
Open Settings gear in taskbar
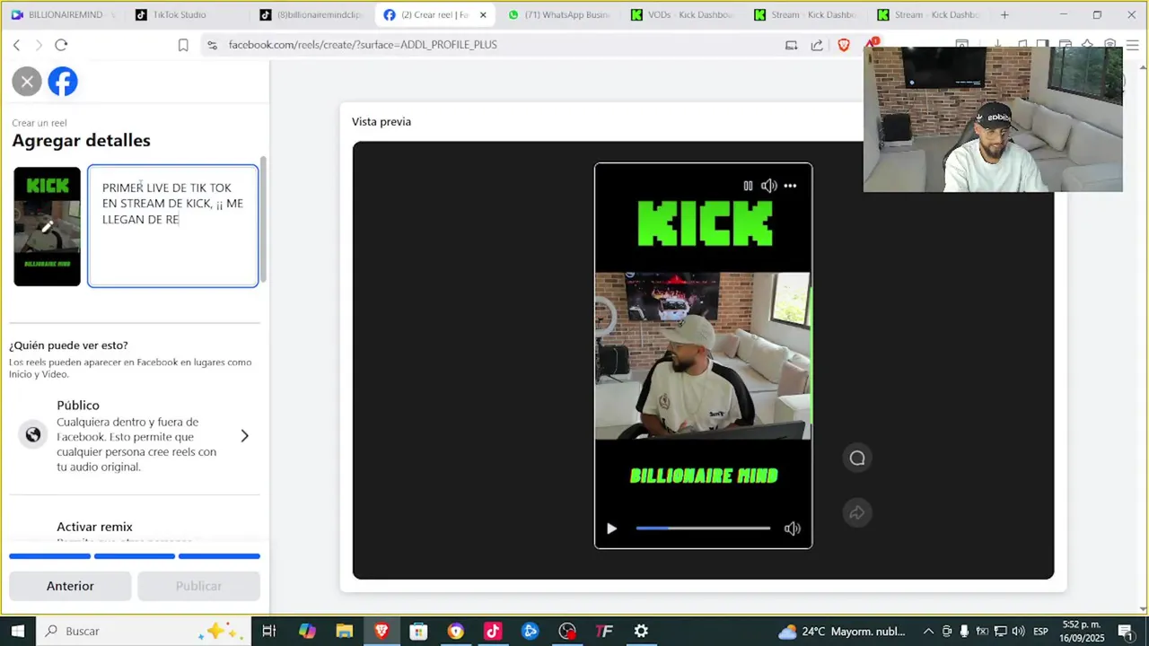pos(641,631)
